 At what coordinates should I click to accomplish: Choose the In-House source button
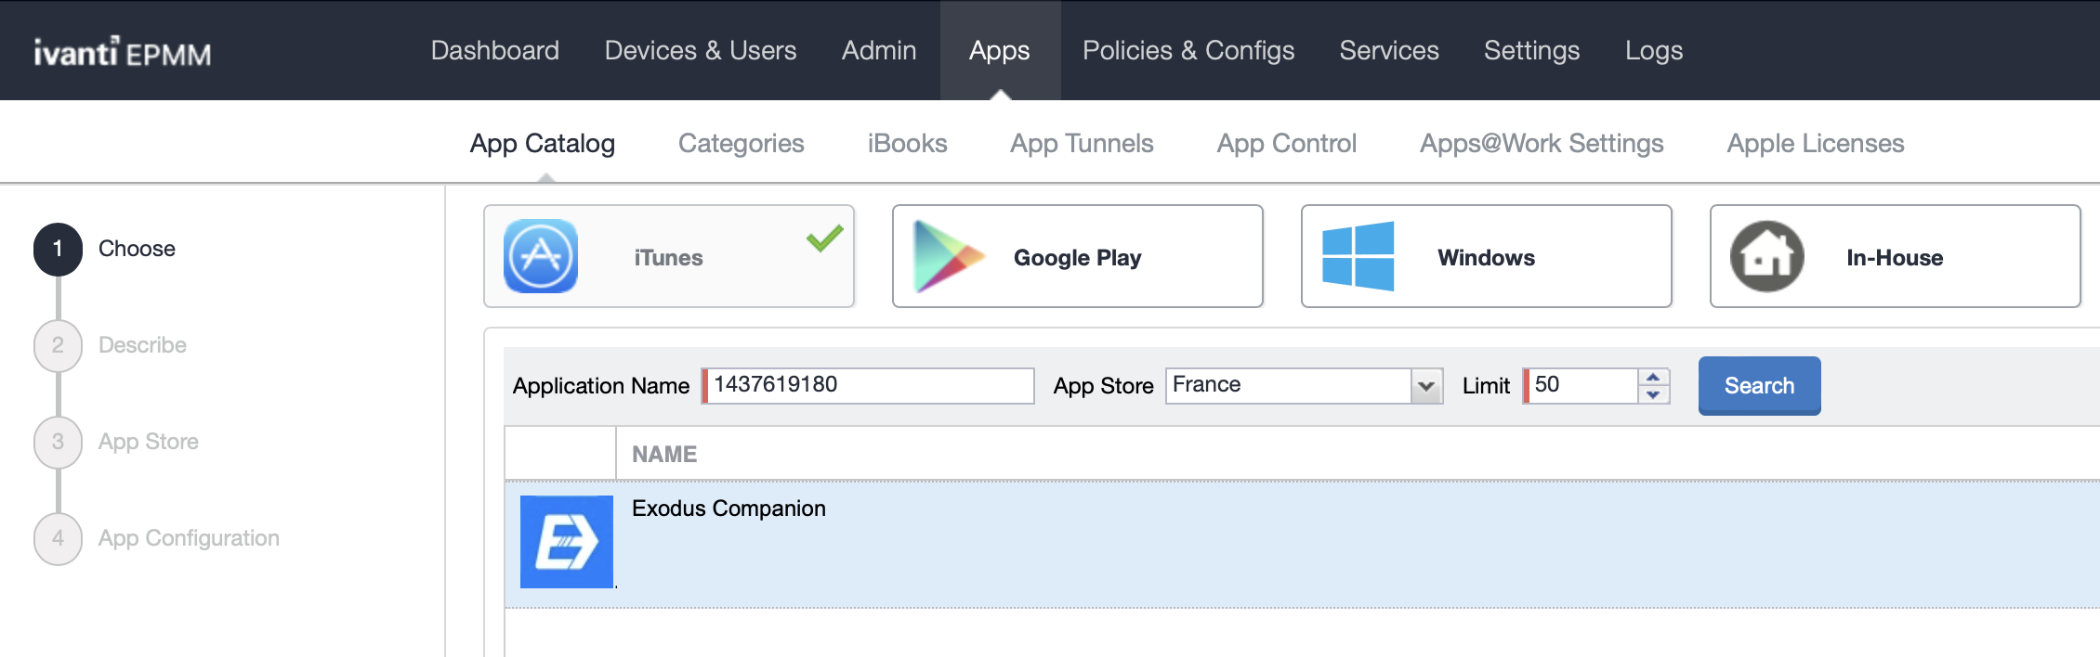pos(1896,256)
